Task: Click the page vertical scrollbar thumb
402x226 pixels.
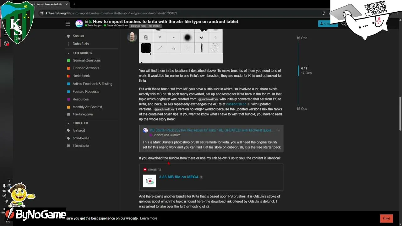Action: pyautogui.click(x=400, y=114)
